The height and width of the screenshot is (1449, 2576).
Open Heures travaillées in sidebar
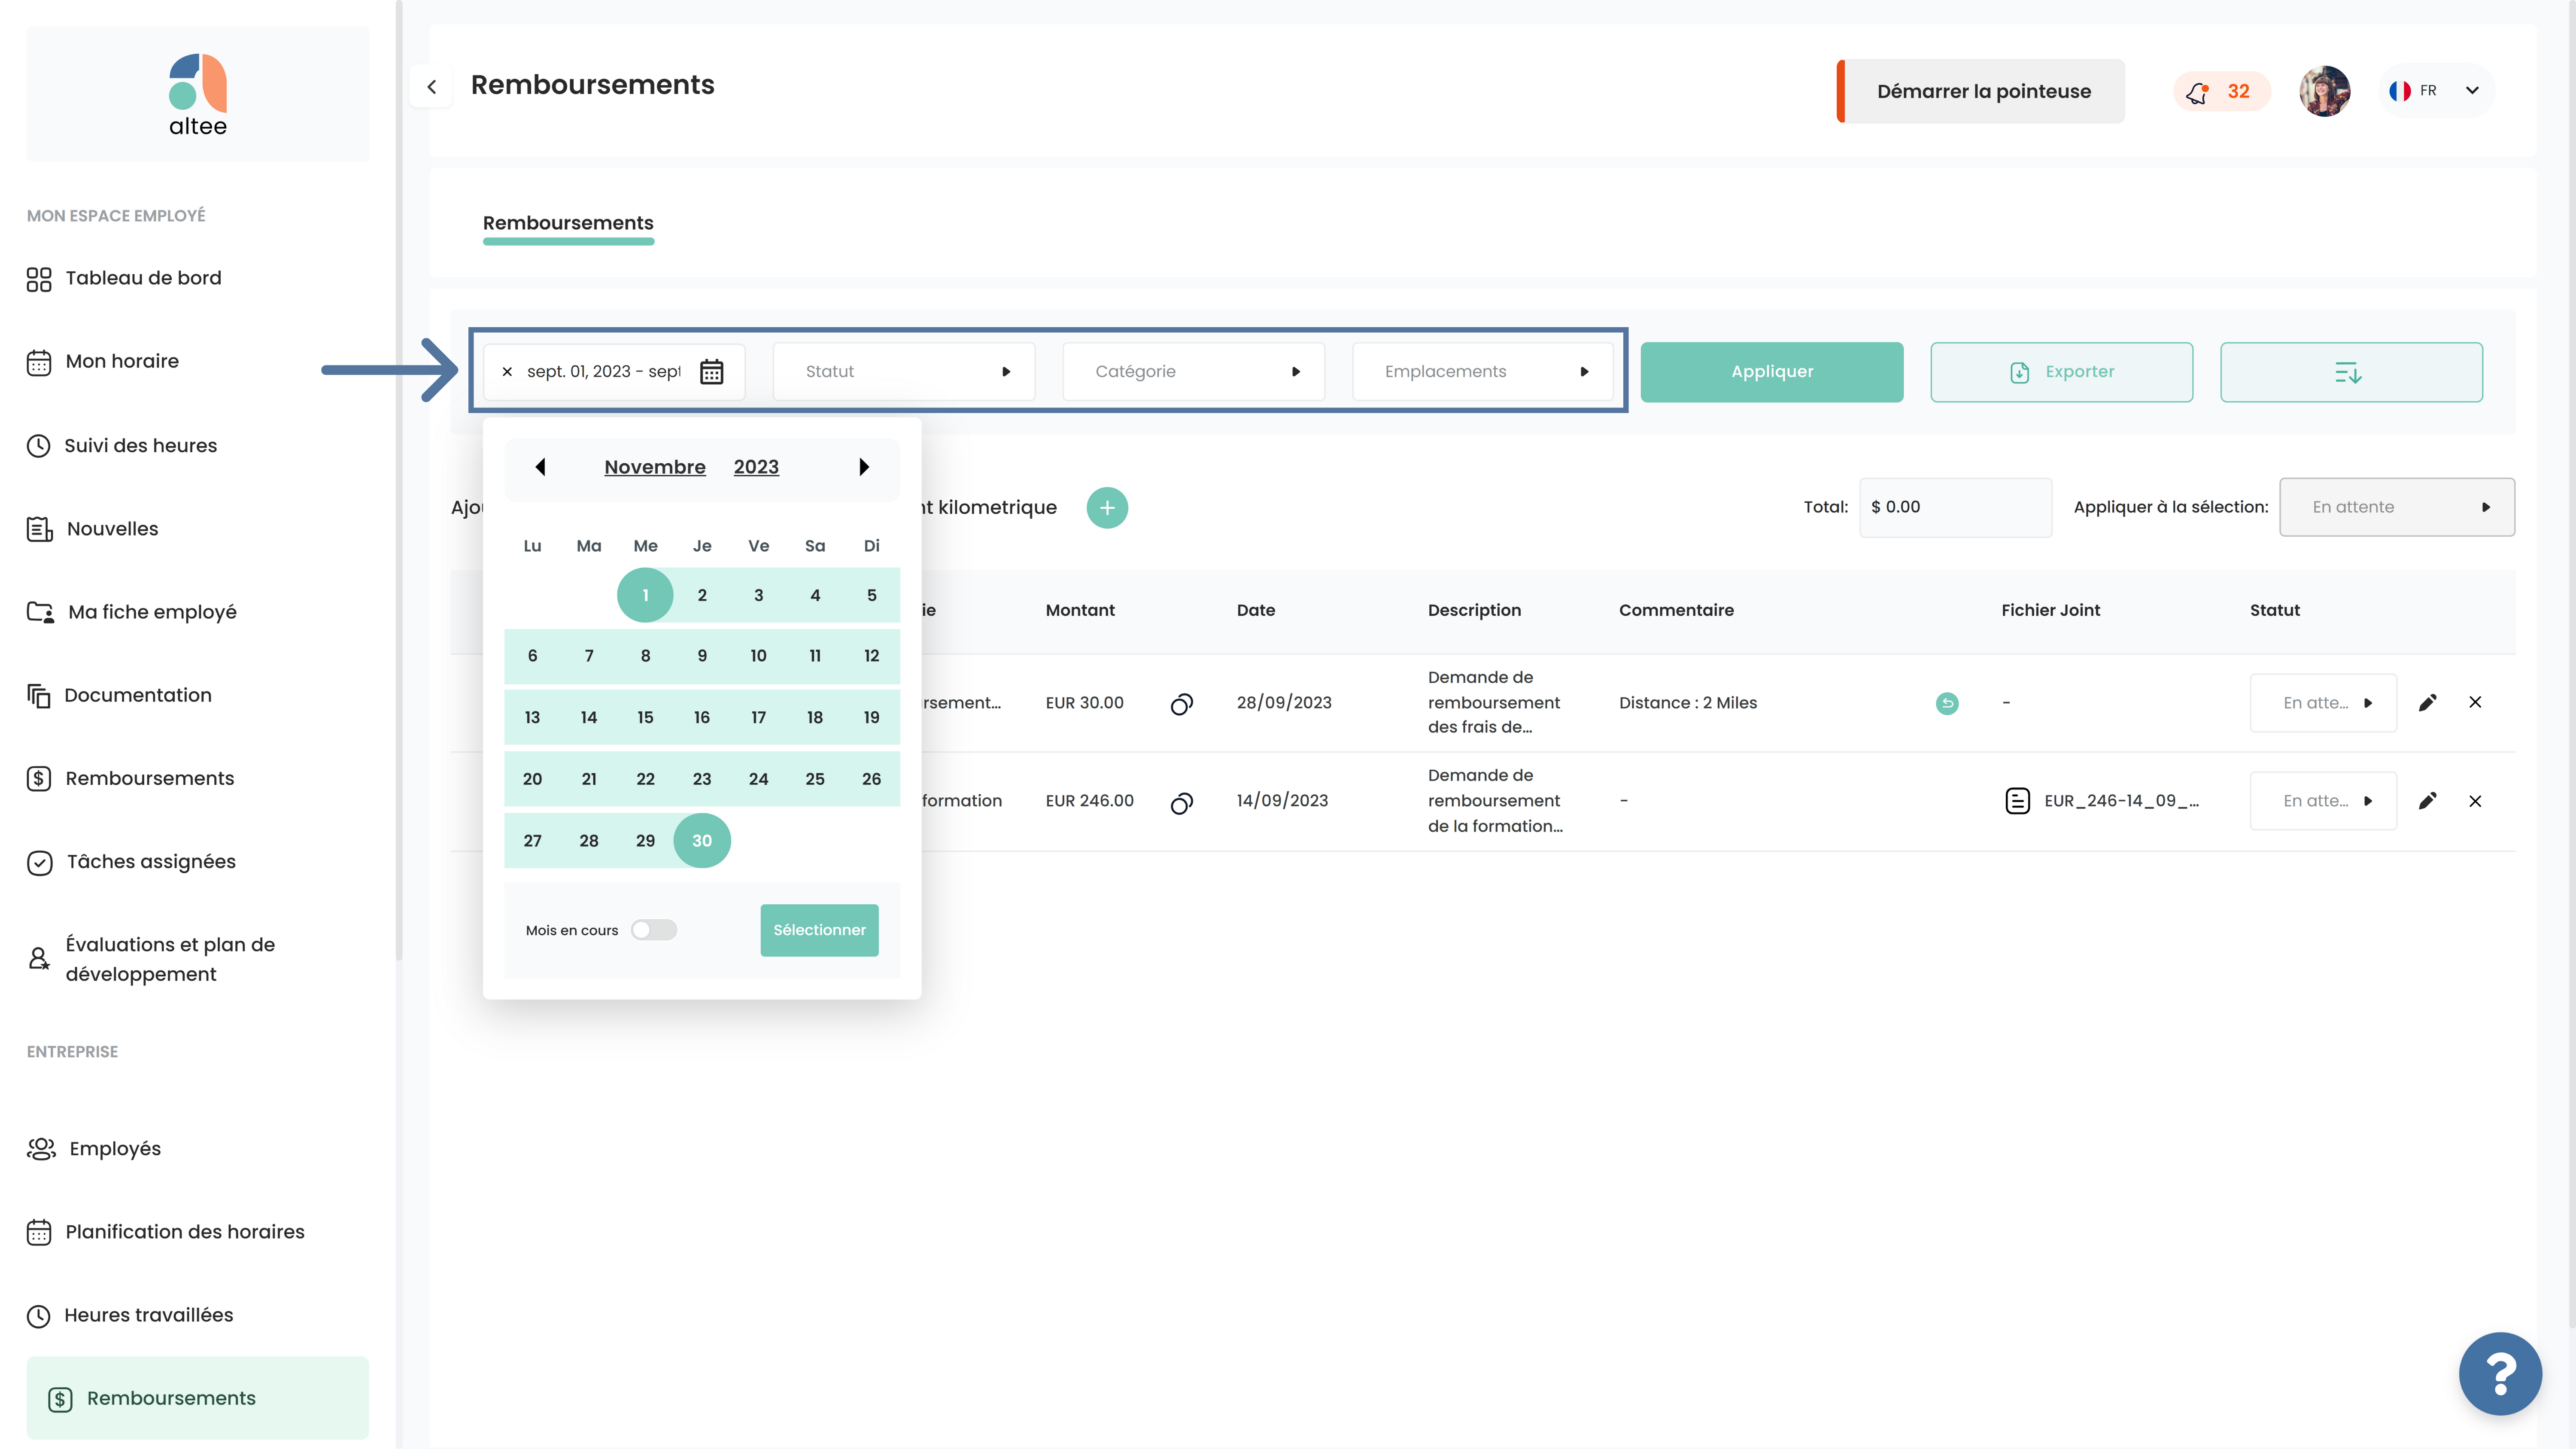[x=130, y=1315]
